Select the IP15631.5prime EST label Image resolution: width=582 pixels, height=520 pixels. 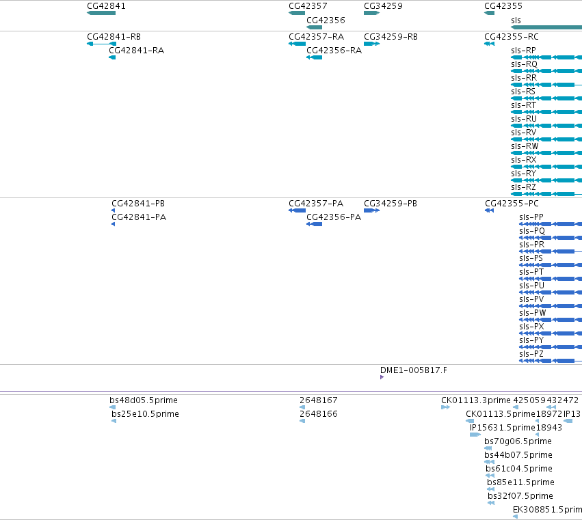503,428
